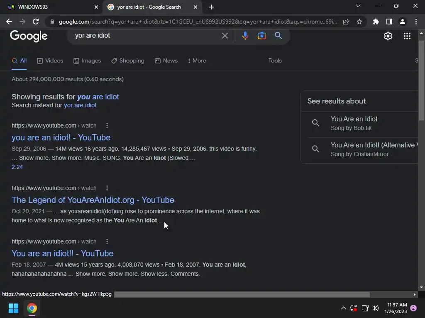Click the 2:24 video duration link

17,167
